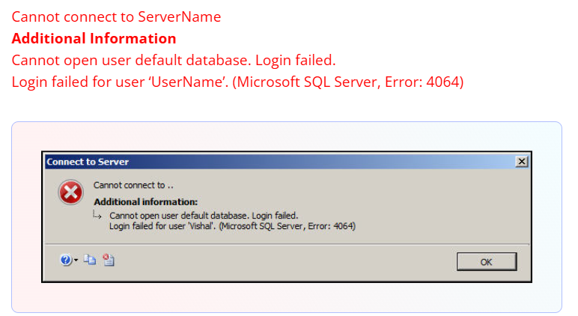
Task: Click the red "Cannot connect to ServerName" heading
Action: click(116, 16)
